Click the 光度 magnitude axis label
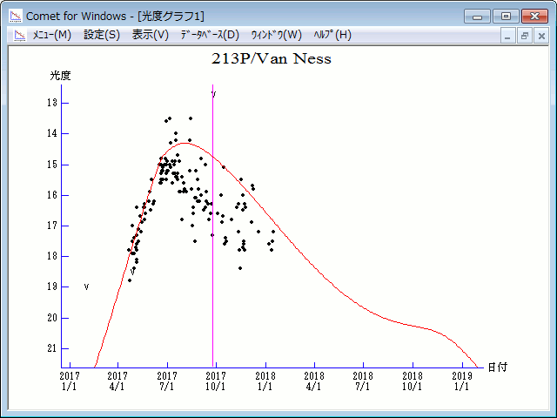This screenshot has width=557, height=418. (x=60, y=76)
